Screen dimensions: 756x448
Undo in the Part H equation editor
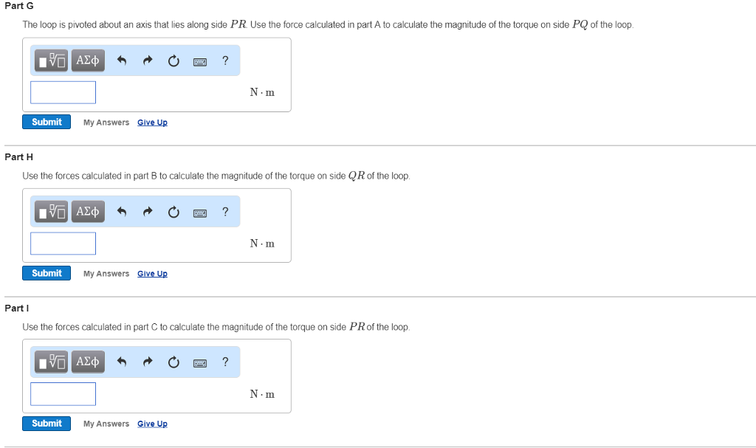[122, 212]
